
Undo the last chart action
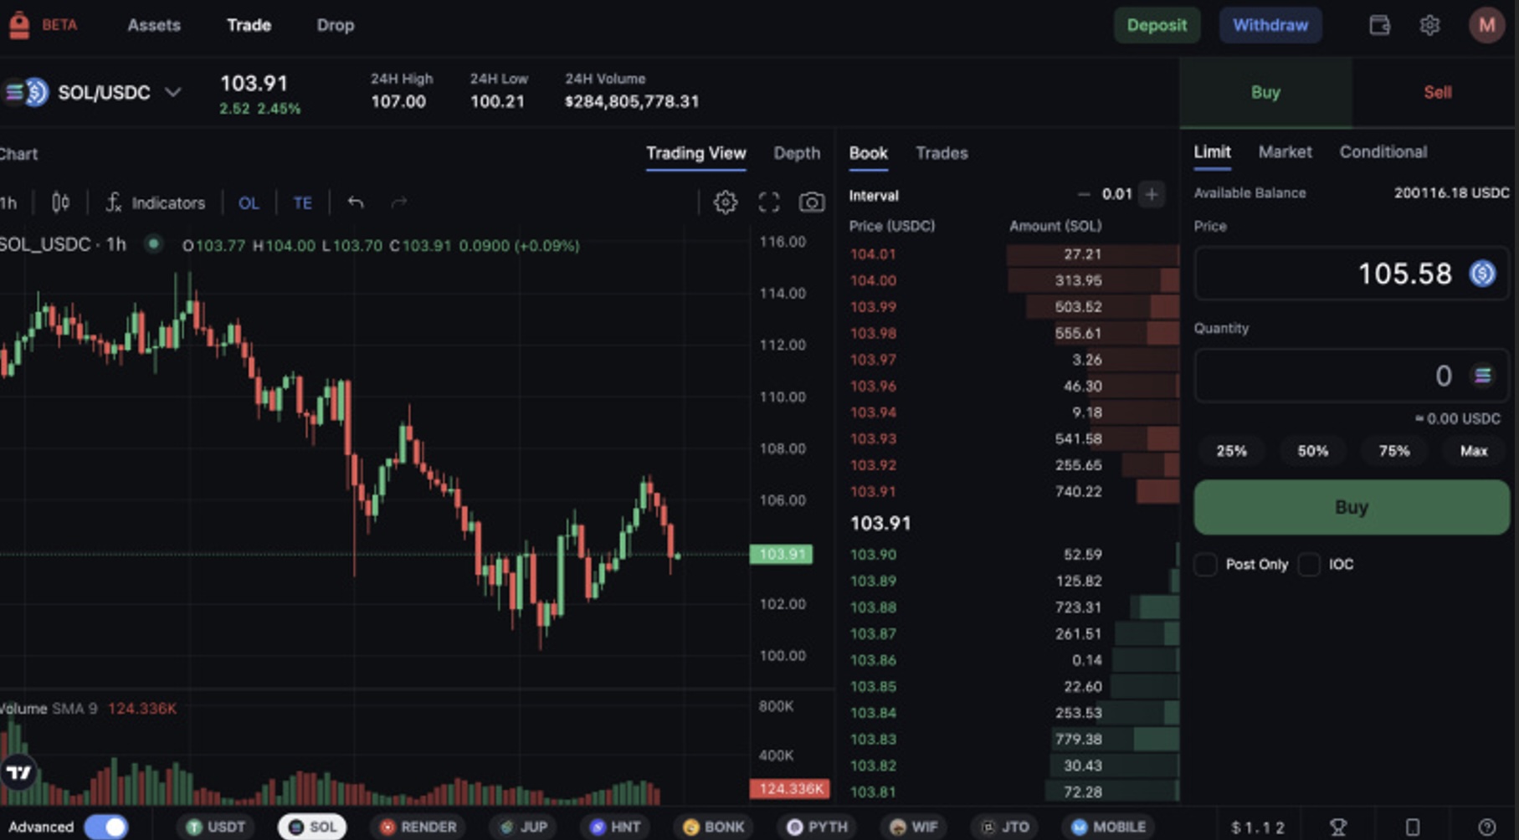click(356, 202)
